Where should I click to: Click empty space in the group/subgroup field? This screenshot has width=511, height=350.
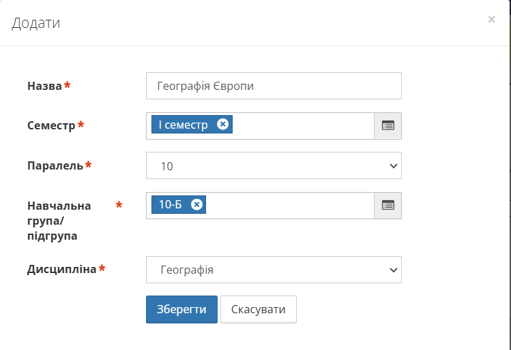pyautogui.click(x=290, y=205)
